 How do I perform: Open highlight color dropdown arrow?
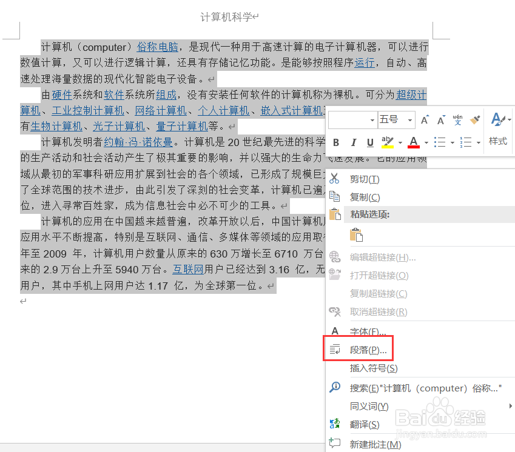coord(400,142)
